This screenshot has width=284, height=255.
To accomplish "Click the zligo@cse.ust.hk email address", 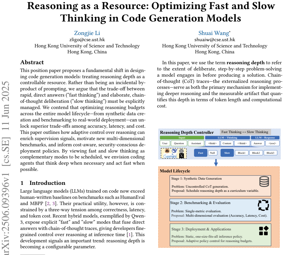I will 87,40.
